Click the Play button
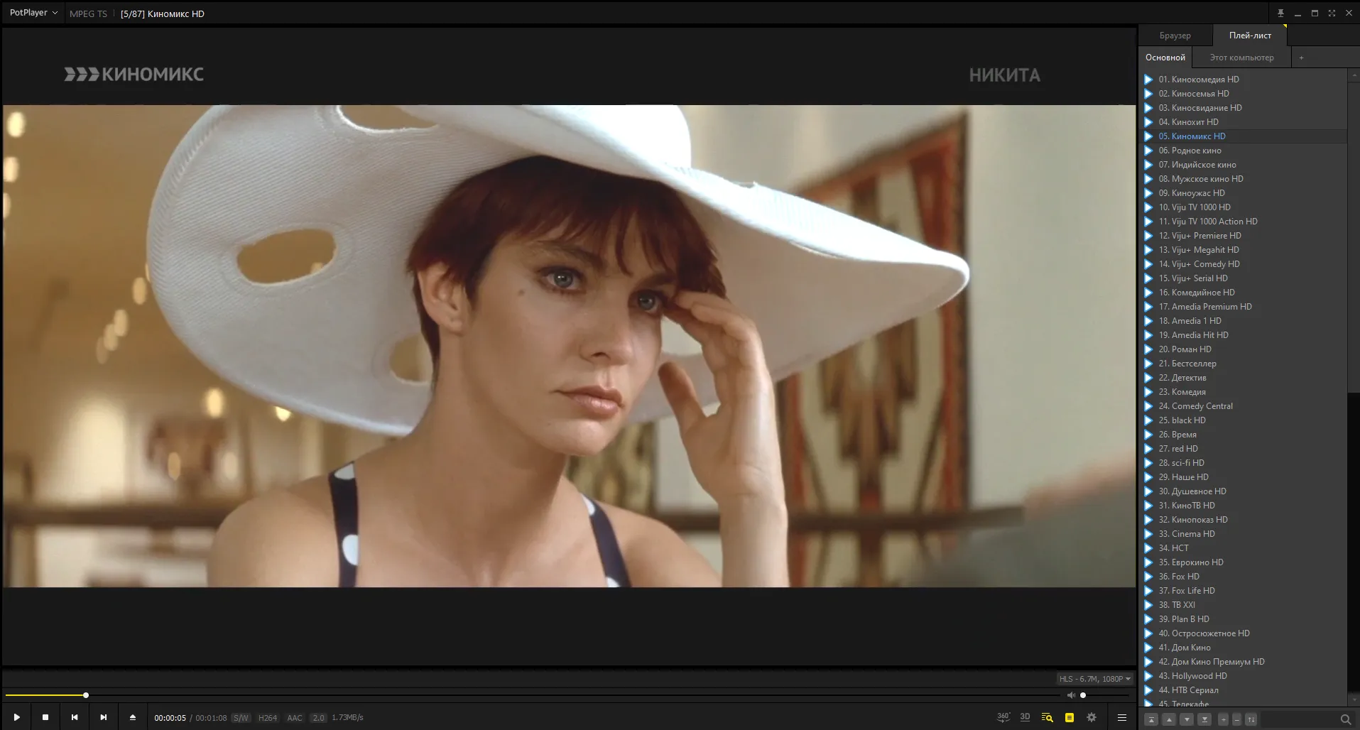 [16, 717]
